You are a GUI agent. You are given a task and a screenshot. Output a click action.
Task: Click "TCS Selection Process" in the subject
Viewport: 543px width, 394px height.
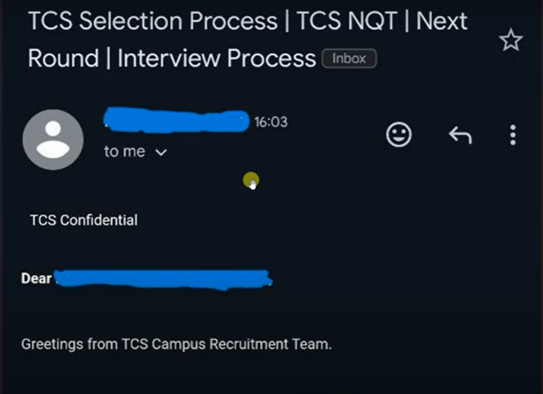point(153,21)
